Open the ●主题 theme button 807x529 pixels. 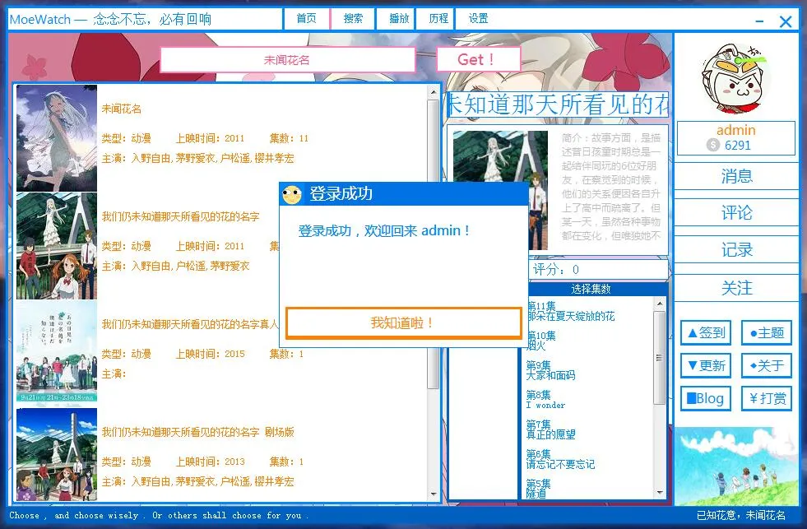click(766, 333)
